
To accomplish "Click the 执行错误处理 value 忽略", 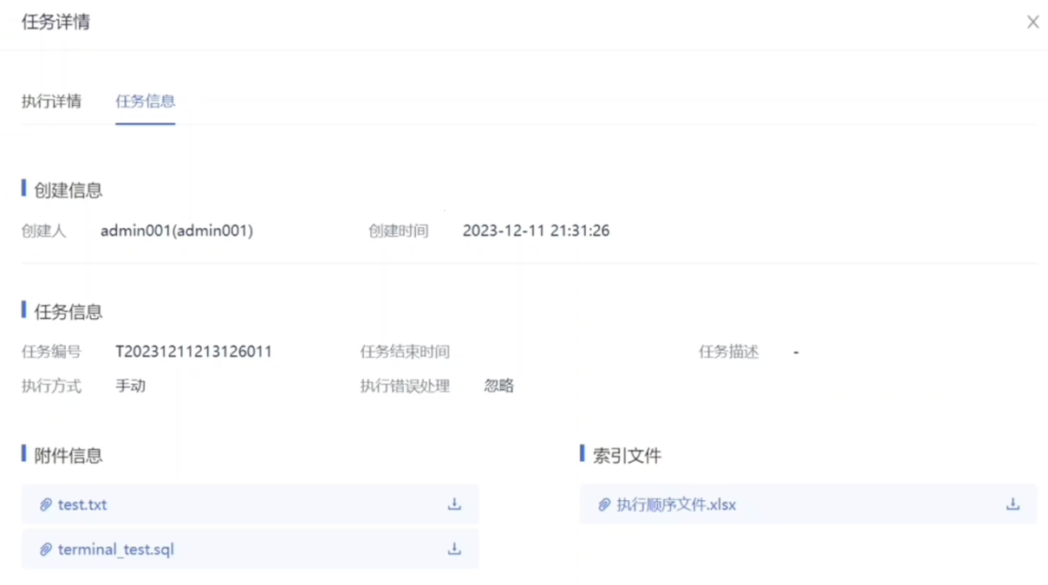I will [499, 386].
